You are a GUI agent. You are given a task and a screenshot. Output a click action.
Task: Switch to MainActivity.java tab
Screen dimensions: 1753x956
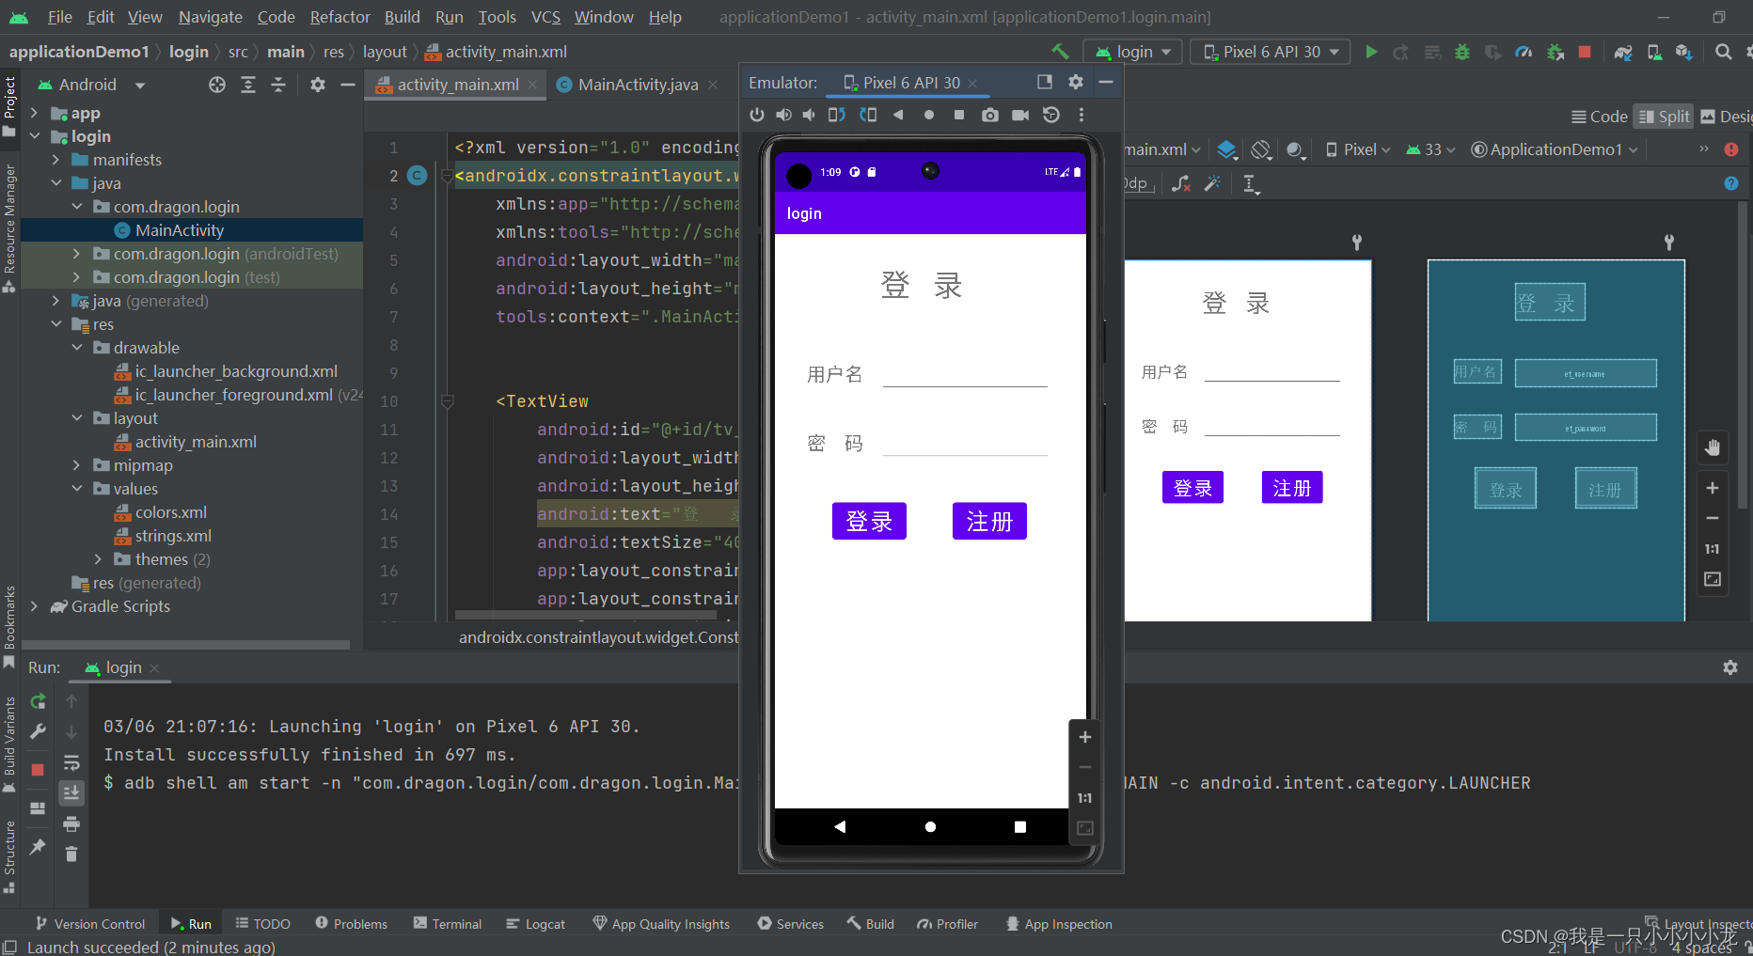pos(638,85)
